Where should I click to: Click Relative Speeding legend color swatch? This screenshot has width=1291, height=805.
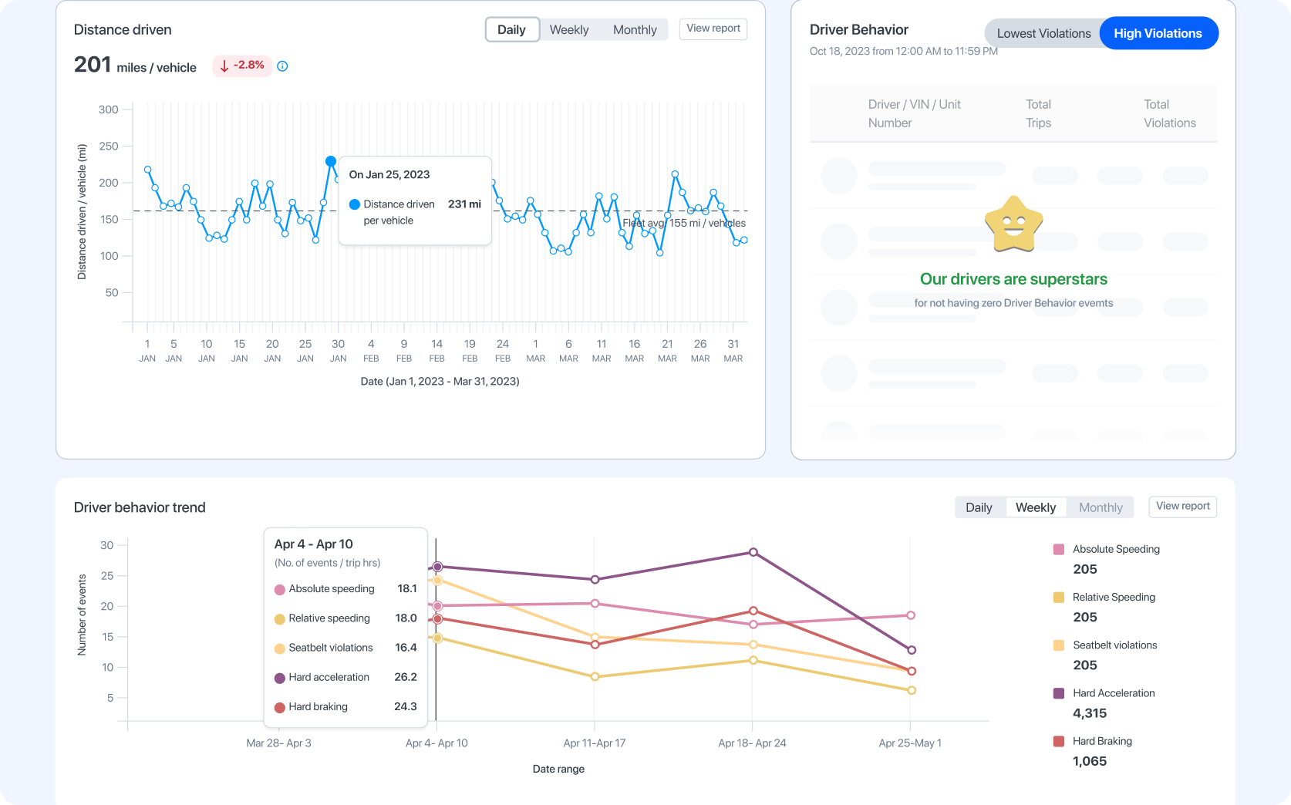click(1059, 597)
